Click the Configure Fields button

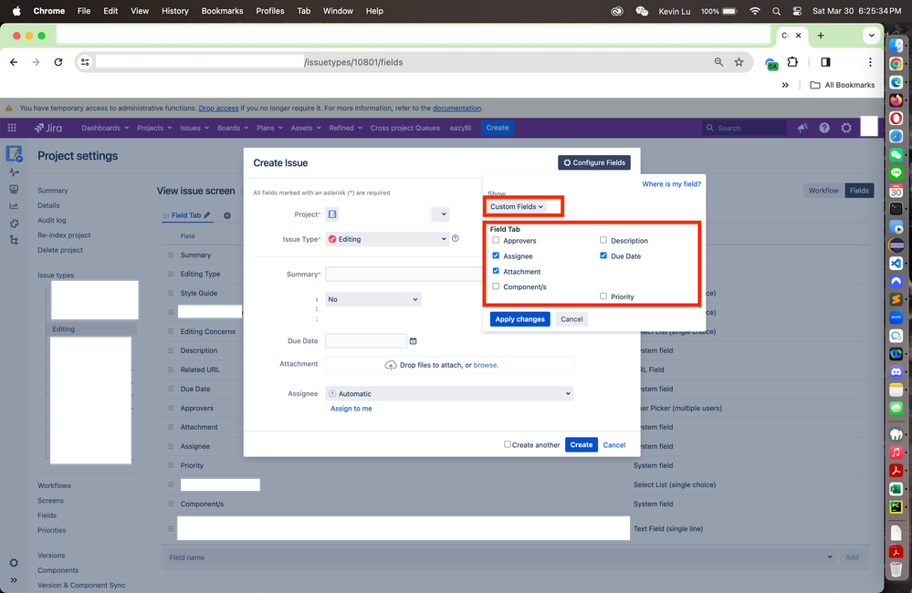click(x=593, y=162)
